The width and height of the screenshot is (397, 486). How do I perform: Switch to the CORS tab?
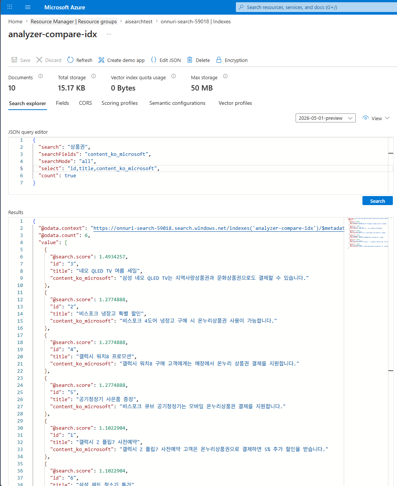[x=85, y=103]
